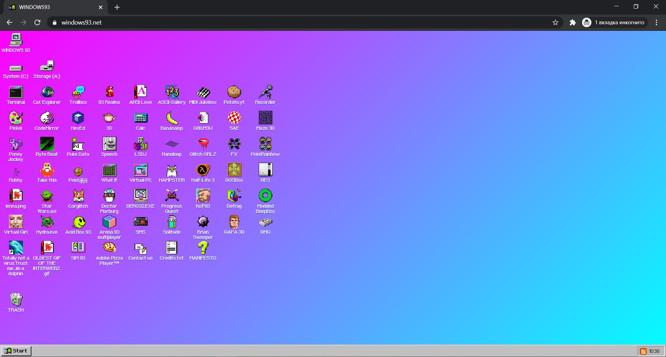The height and width of the screenshot is (357, 666).
Task: Open the Speech face icon
Action: tap(109, 147)
